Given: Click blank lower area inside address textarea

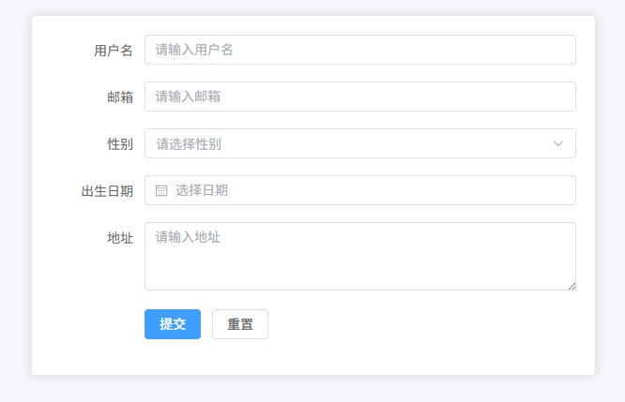Looking at the screenshot, I should click(359, 274).
